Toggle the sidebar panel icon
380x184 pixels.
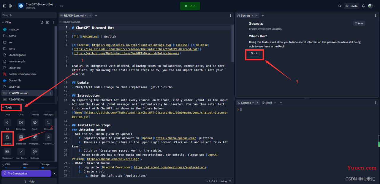4,6
